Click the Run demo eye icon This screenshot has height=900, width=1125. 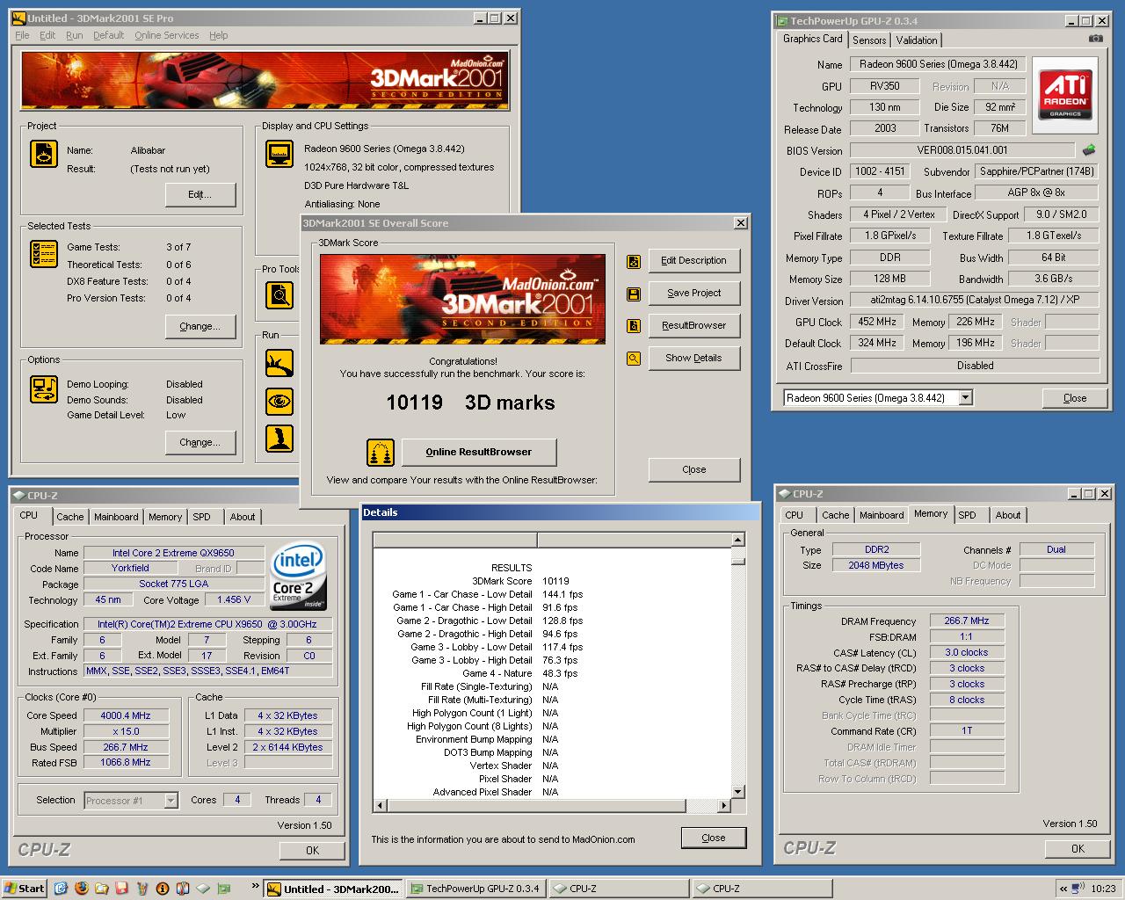pos(279,401)
